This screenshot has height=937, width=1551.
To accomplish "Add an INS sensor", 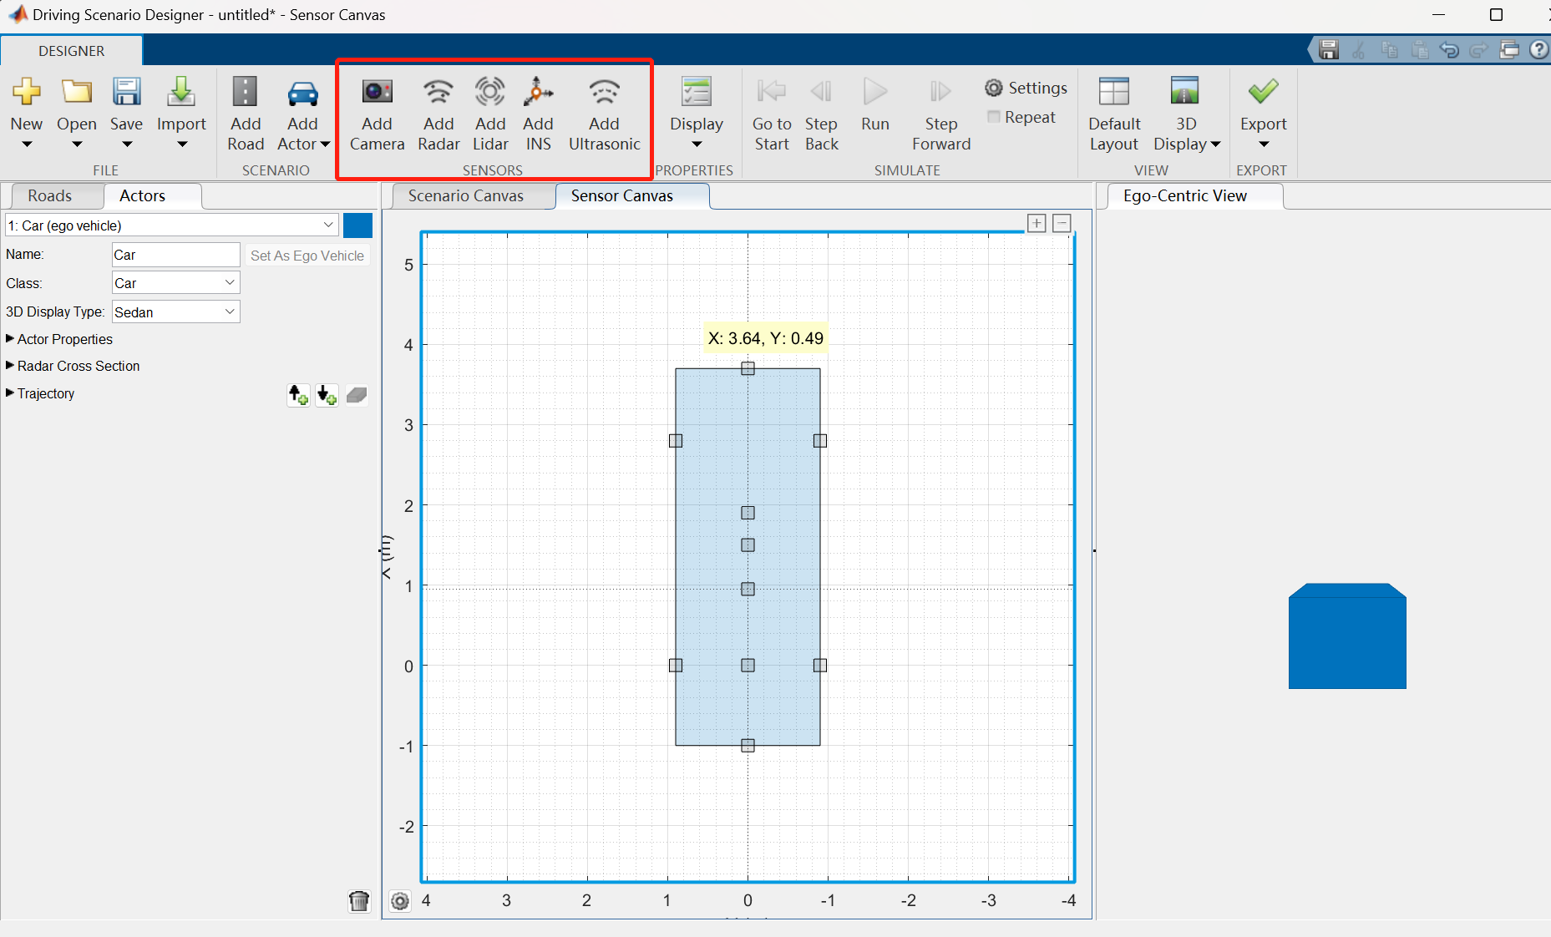I will pos(539,114).
